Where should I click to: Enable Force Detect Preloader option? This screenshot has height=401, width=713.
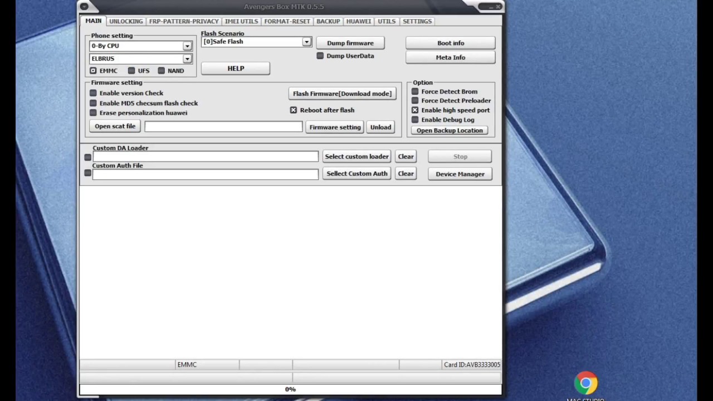[x=415, y=101]
